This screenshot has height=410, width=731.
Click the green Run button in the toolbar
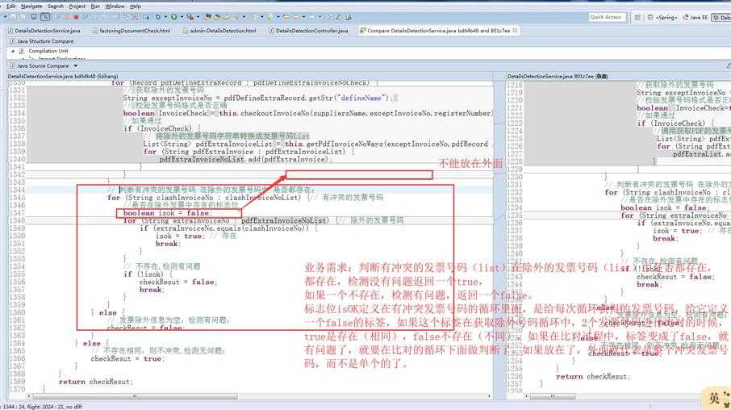pos(174,17)
